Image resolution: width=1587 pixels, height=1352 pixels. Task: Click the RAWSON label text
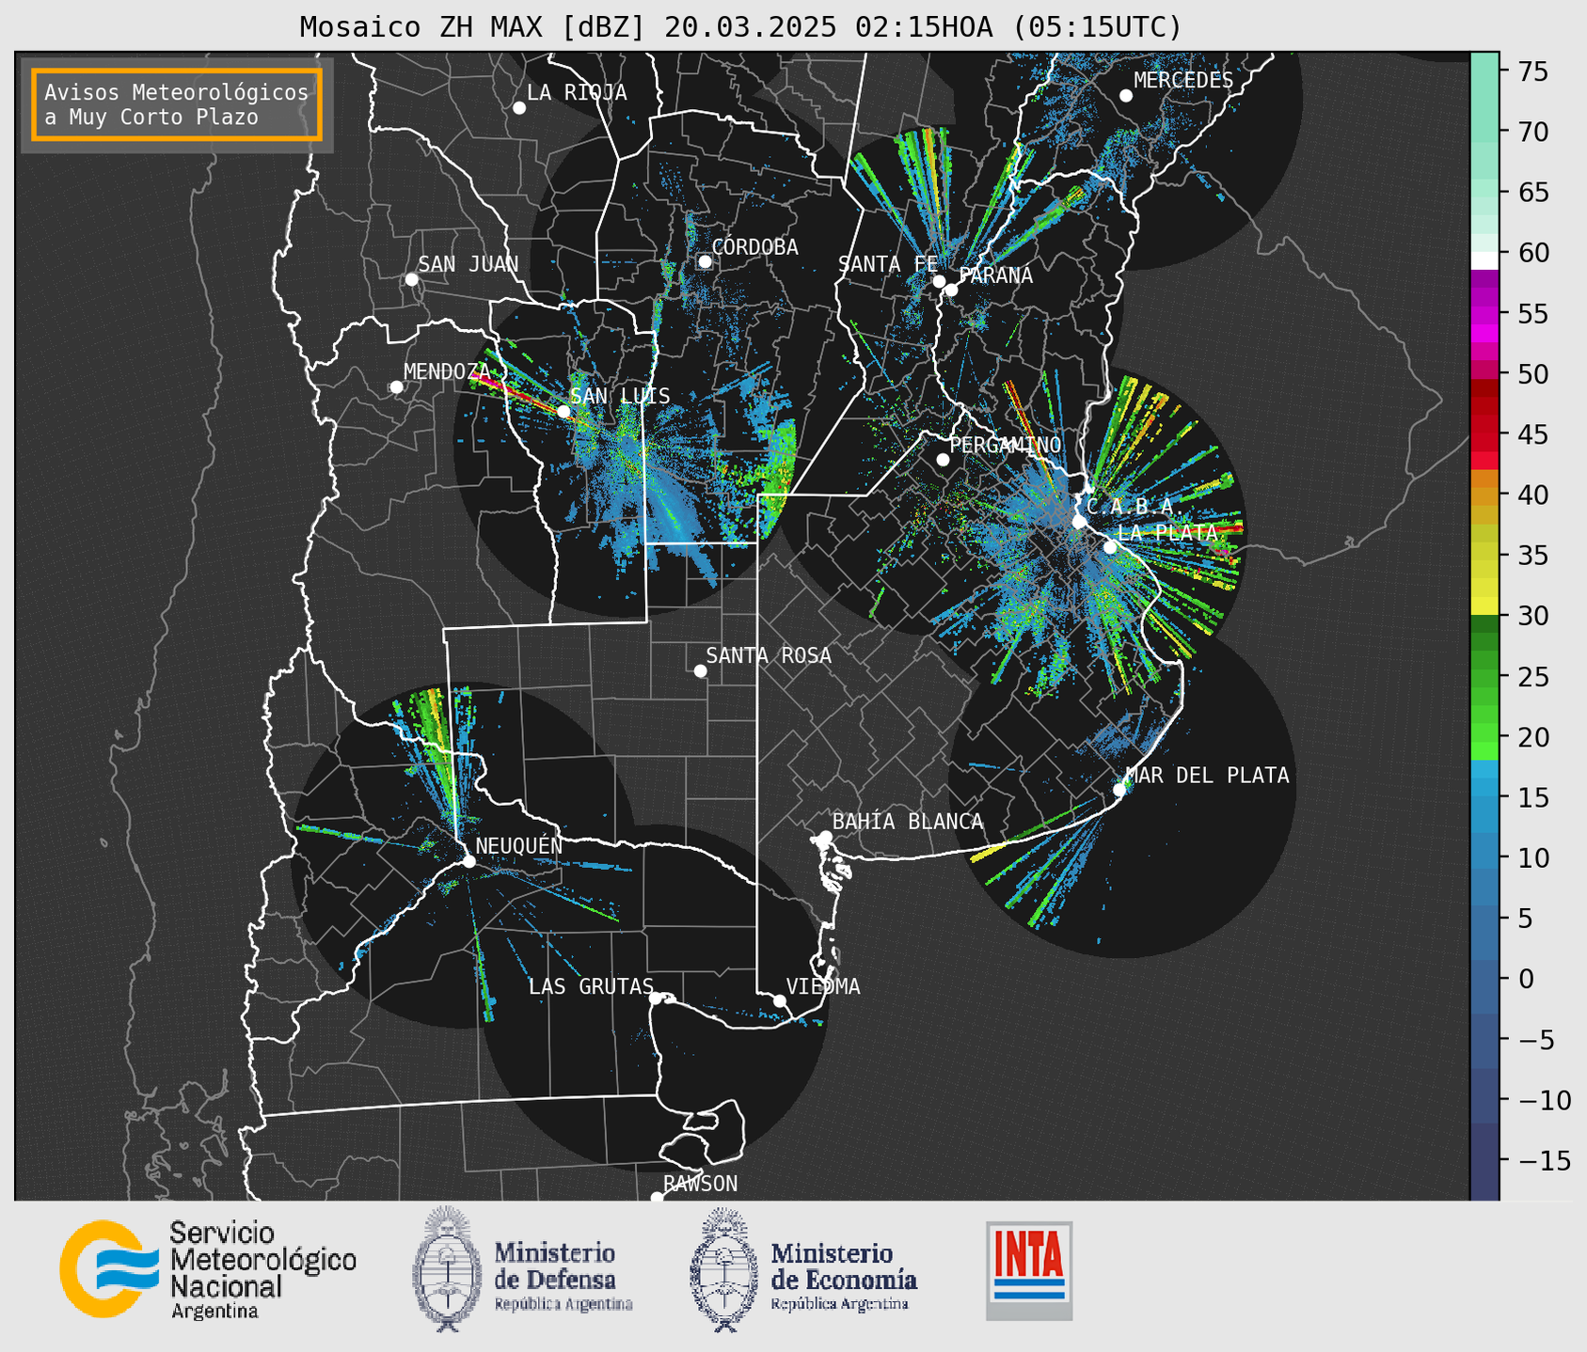click(x=700, y=1184)
